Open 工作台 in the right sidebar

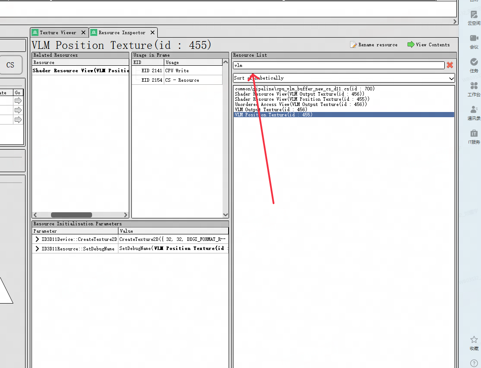[474, 89]
